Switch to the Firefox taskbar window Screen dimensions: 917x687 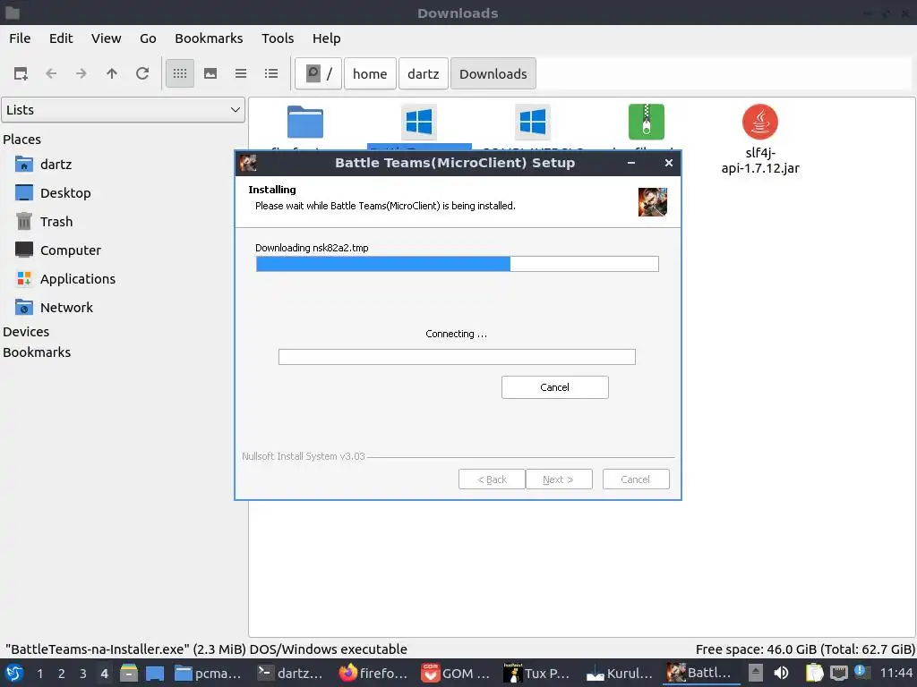(x=373, y=673)
